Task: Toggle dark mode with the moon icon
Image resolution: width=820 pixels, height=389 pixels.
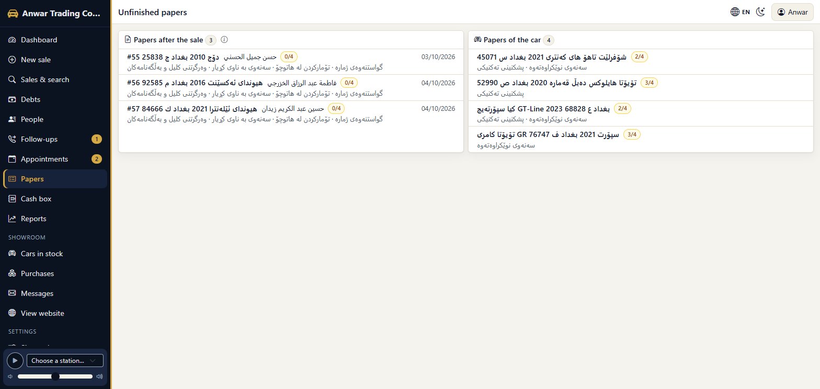Action: pos(761,12)
